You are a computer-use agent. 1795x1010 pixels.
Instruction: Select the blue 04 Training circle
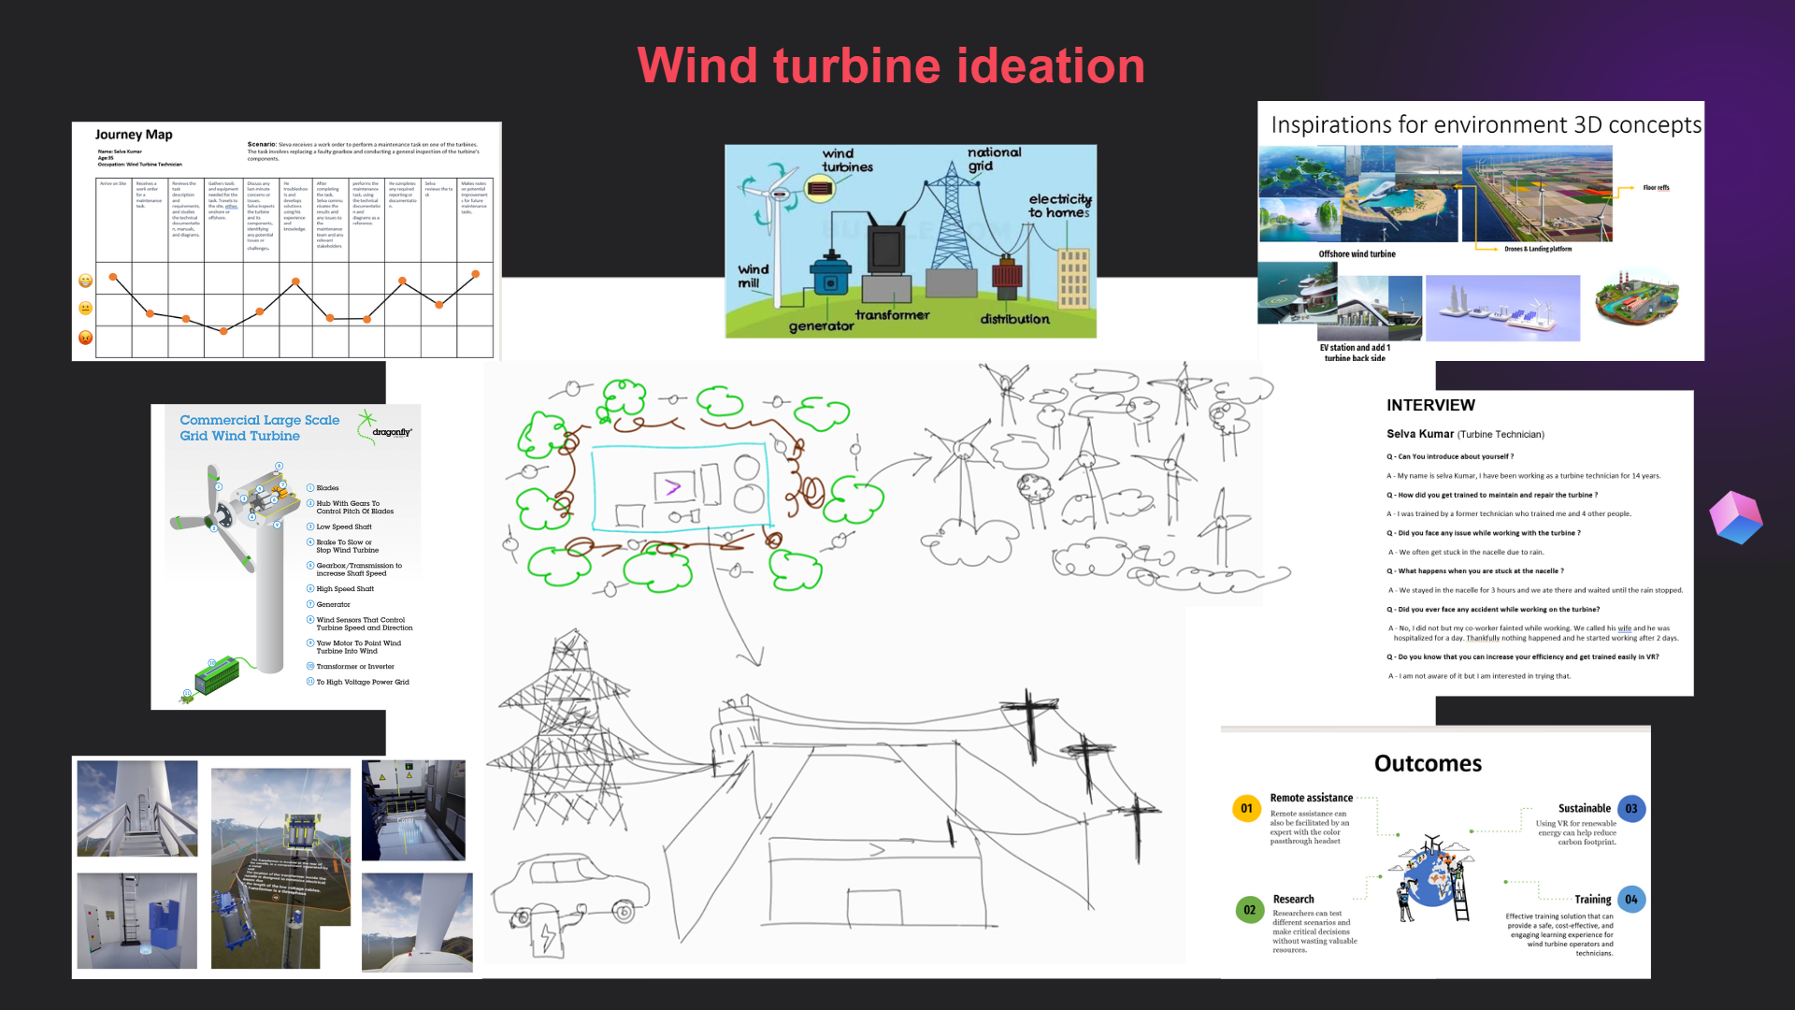(x=1631, y=900)
